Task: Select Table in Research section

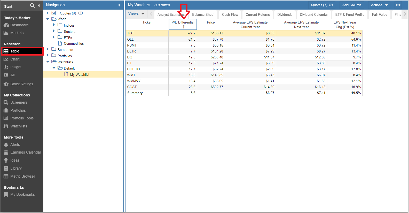Action: pos(22,51)
